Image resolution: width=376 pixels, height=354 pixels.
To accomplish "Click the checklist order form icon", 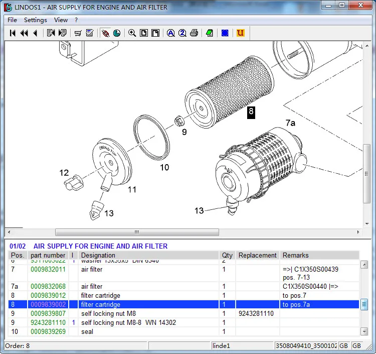I will 90,33.
